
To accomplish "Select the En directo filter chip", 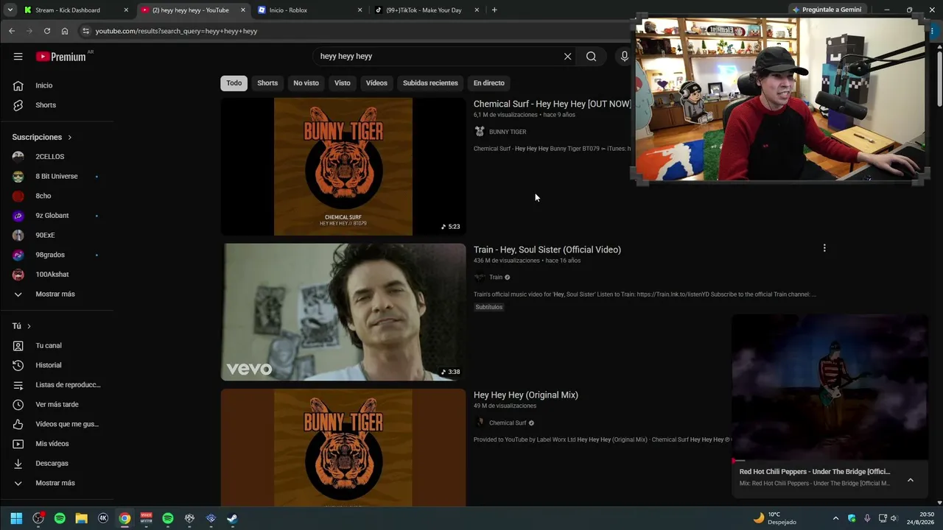I will 489,83.
